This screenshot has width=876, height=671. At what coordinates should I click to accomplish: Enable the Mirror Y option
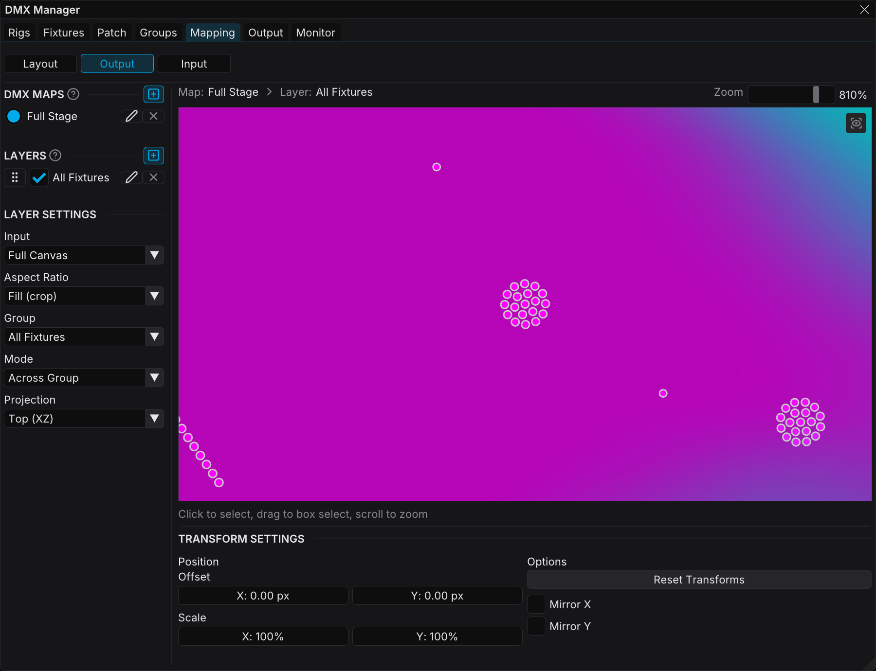(536, 626)
